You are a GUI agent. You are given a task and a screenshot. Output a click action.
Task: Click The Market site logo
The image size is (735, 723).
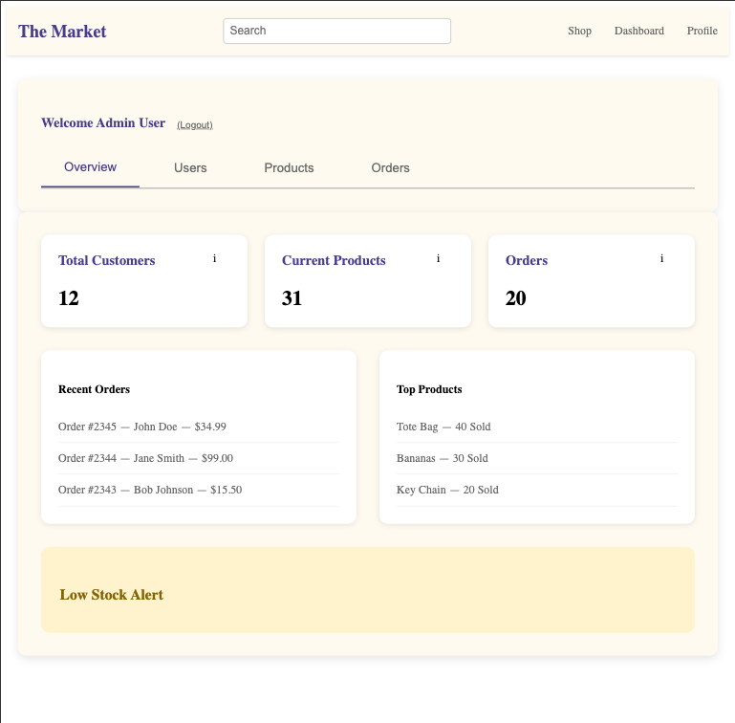[x=62, y=32]
